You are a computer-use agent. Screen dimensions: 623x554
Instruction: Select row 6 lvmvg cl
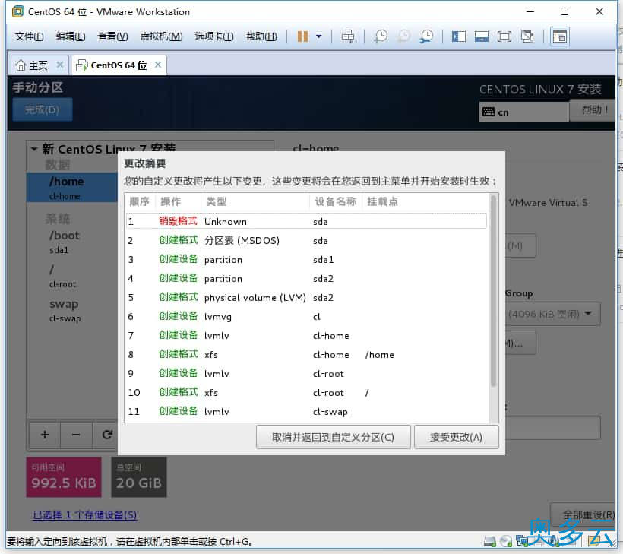[x=306, y=317]
